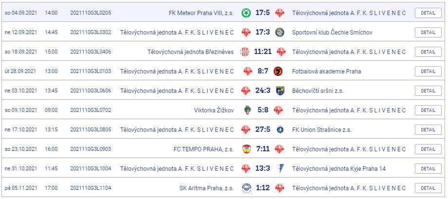Click Fotbalová akademie Praha club logo

[x=278, y=71]
